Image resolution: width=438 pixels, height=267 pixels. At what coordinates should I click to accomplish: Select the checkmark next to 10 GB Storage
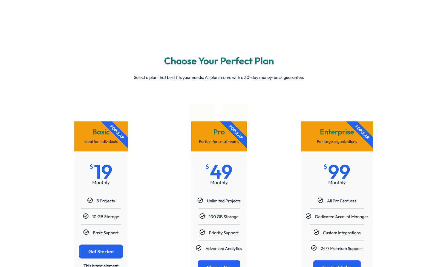tap(86, 216)
